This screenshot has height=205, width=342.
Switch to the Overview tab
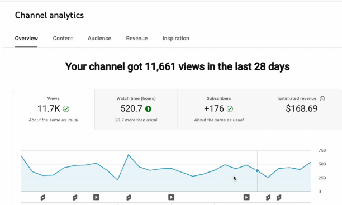click(x=26, y=39)
